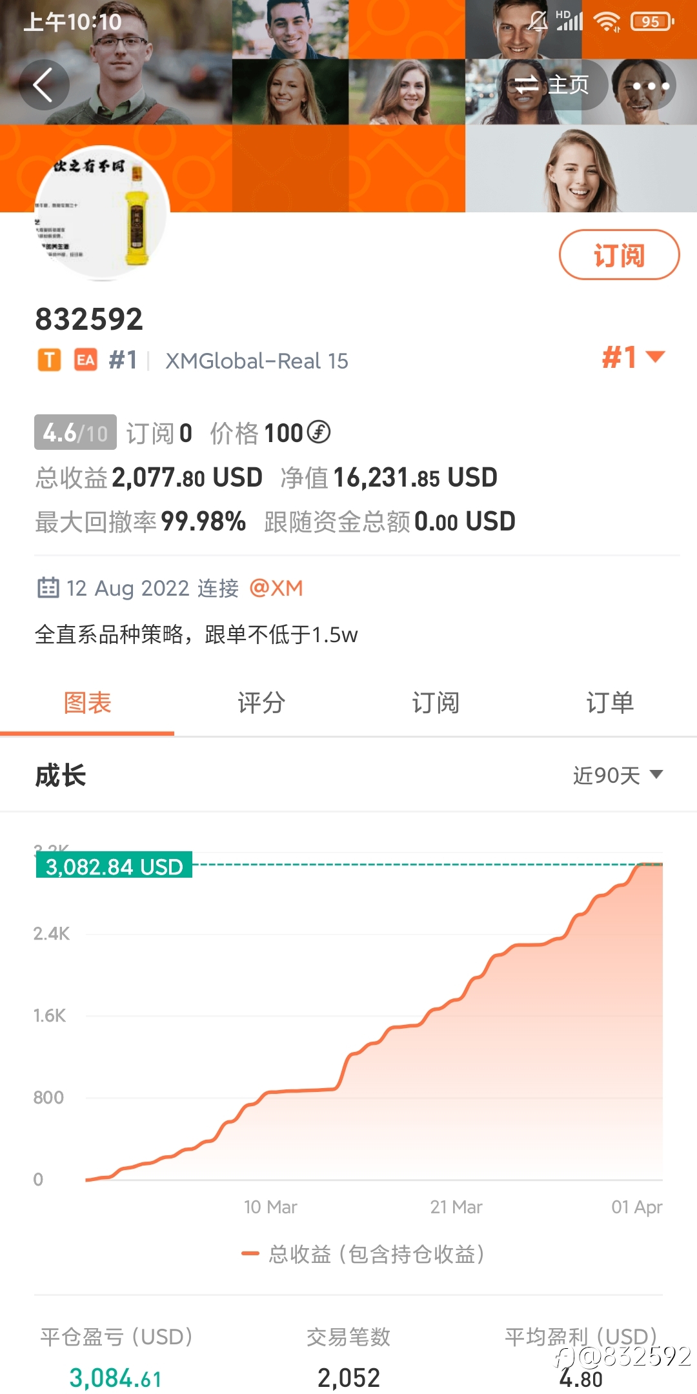Tap the back arrow icon
Viewport: 697px width, 1394px height.
[x=44, y=85]
